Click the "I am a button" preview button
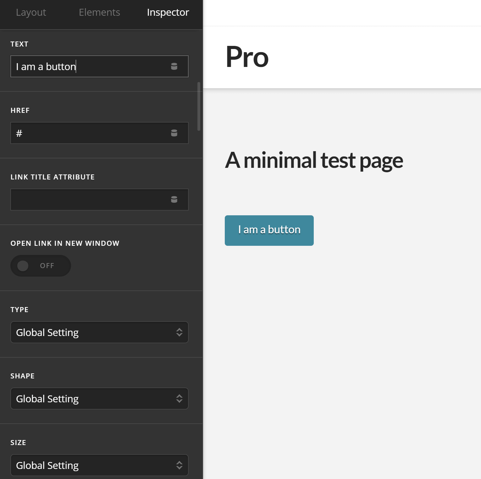This screenshot has height=479, width=481. point(269,230)
